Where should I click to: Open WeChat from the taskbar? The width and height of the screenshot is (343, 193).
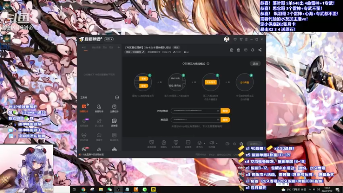coord(110,190)
